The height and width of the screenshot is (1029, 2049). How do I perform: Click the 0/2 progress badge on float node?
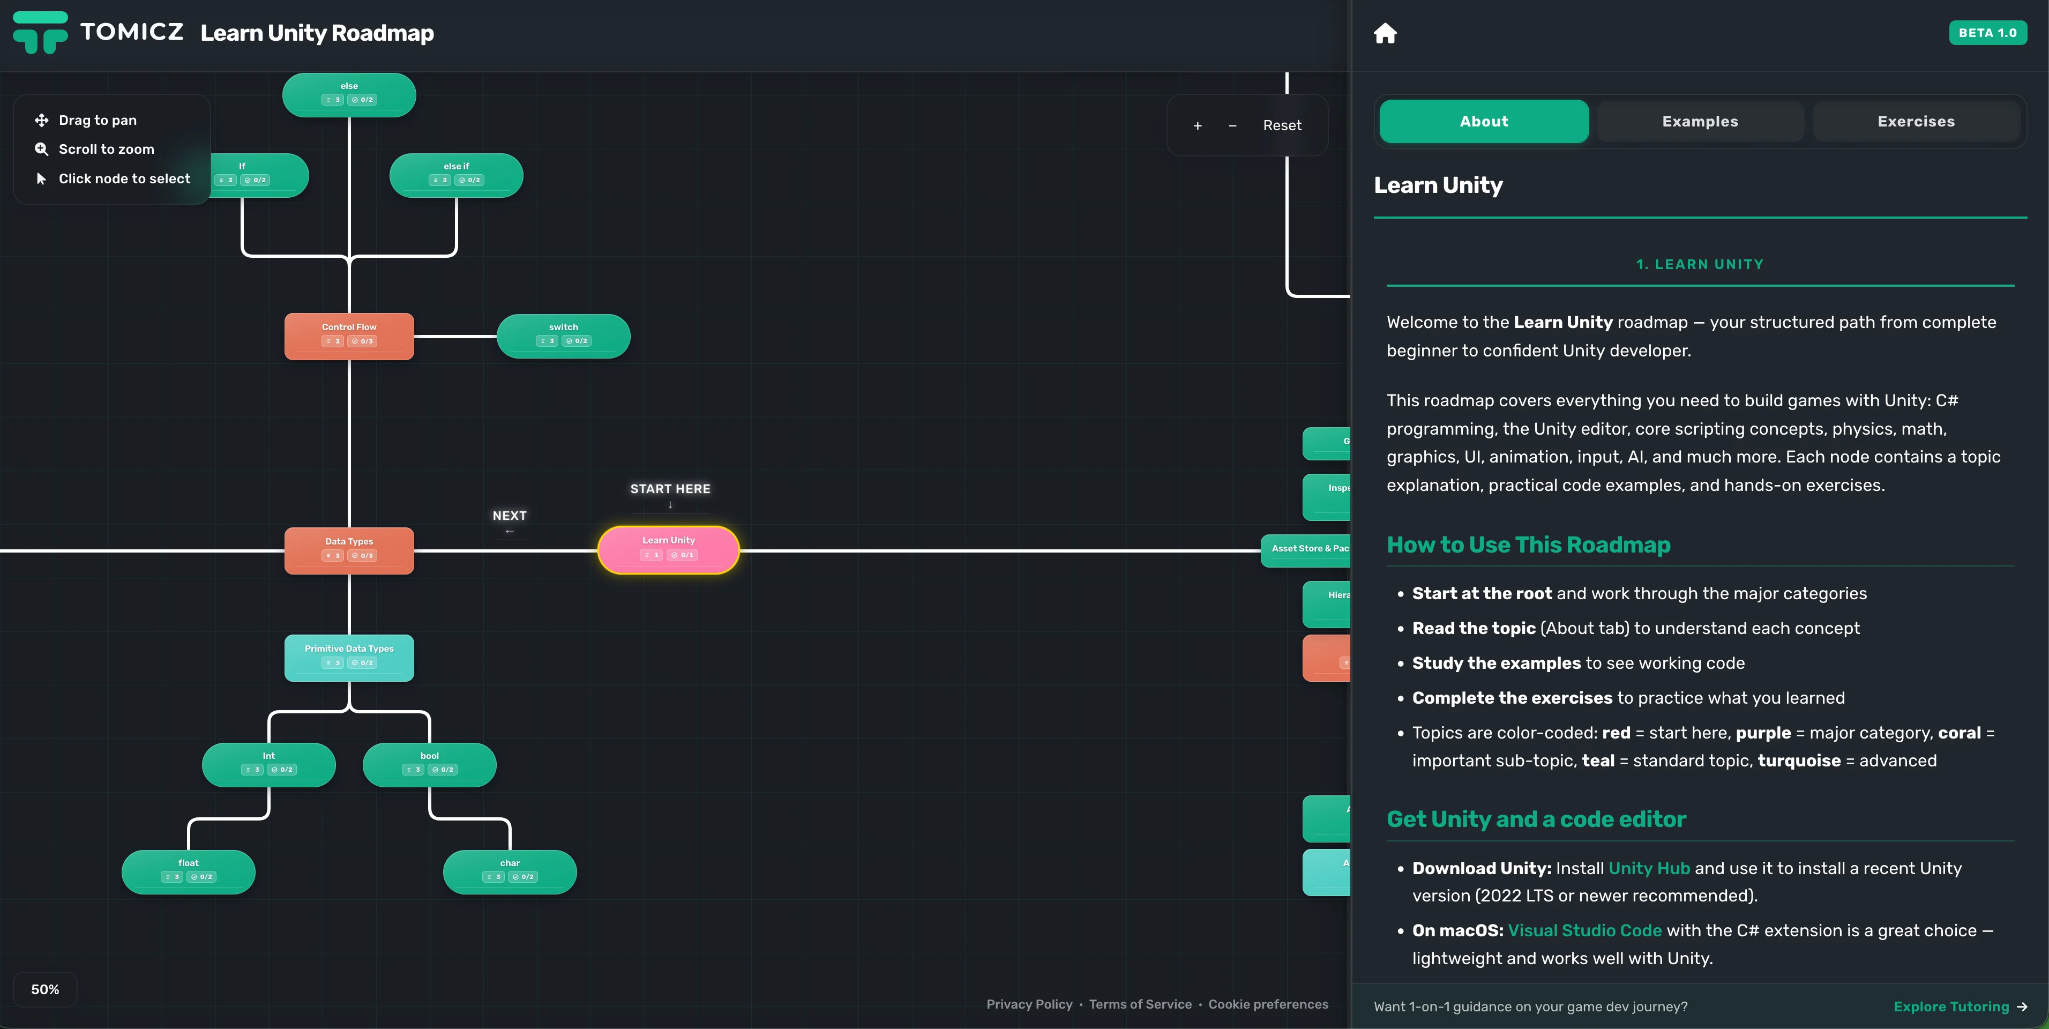(x=202, y=877)
